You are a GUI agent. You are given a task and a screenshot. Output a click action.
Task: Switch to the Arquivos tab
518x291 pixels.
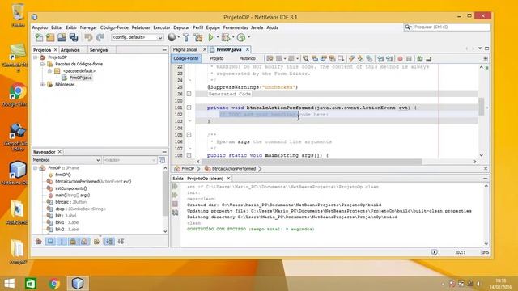pyautogui.click(x=70, y=50)
